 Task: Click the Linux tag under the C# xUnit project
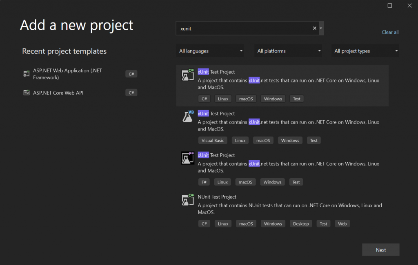click(x=223, y=98)
